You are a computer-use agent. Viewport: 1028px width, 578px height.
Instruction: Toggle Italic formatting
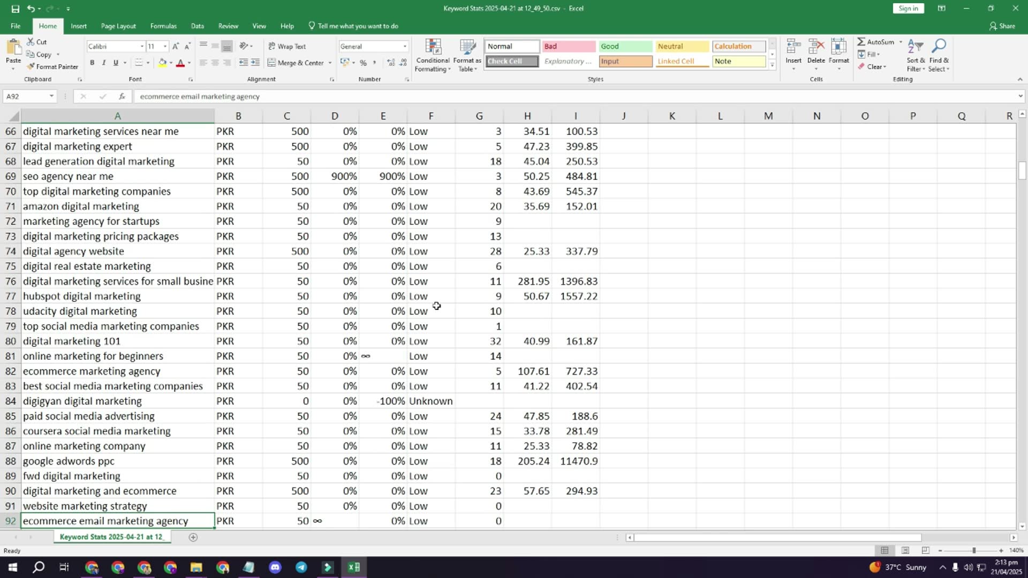(x=104, y=63)
